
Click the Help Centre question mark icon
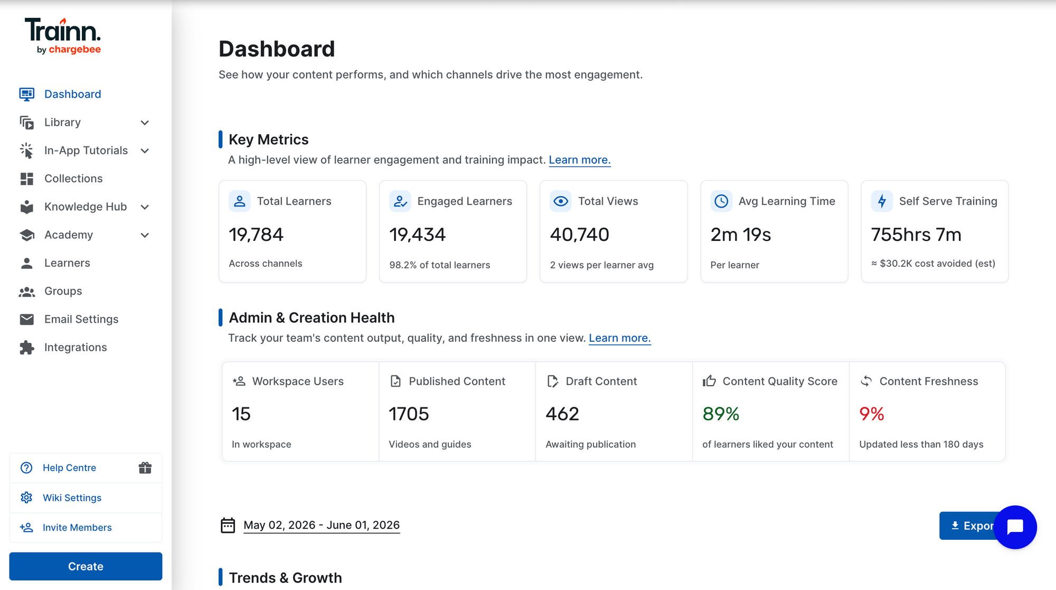(26, 468)
